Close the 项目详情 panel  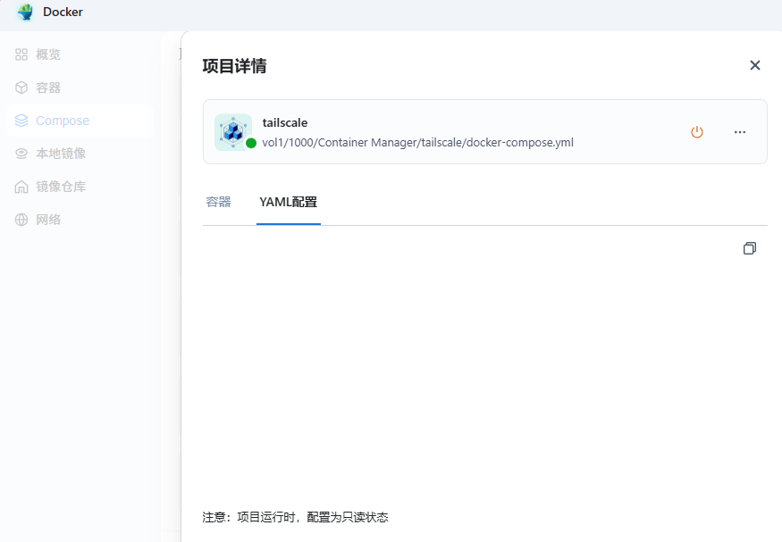[754, 65]
